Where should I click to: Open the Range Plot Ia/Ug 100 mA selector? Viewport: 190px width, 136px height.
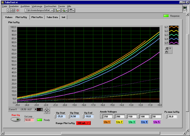[83, 123]
